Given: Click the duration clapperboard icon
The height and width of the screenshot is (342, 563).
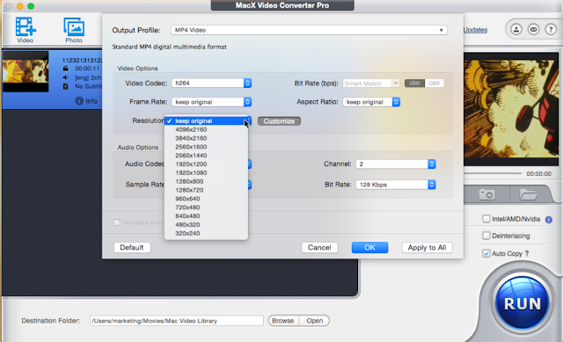Looking at the screenshot, I should [x=66, y=69].
